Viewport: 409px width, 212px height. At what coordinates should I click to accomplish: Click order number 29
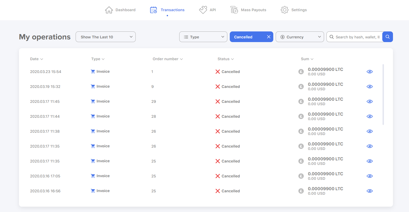[154, 101]
